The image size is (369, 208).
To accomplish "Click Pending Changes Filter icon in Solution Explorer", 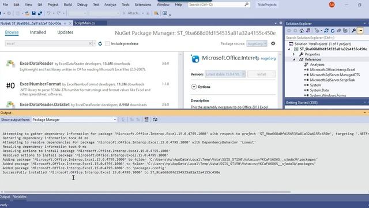I will (x=317, y=31).
